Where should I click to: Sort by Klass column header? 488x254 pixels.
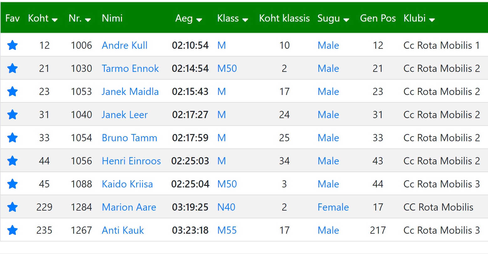coord(233,18)
